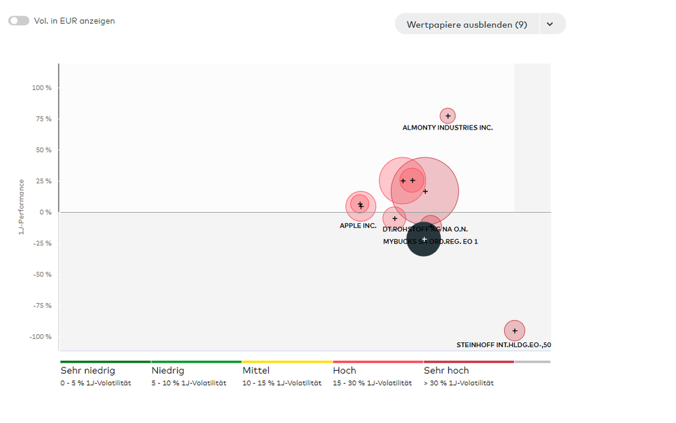Select the 'Niedrig' volatility category

tap(168, 371)
